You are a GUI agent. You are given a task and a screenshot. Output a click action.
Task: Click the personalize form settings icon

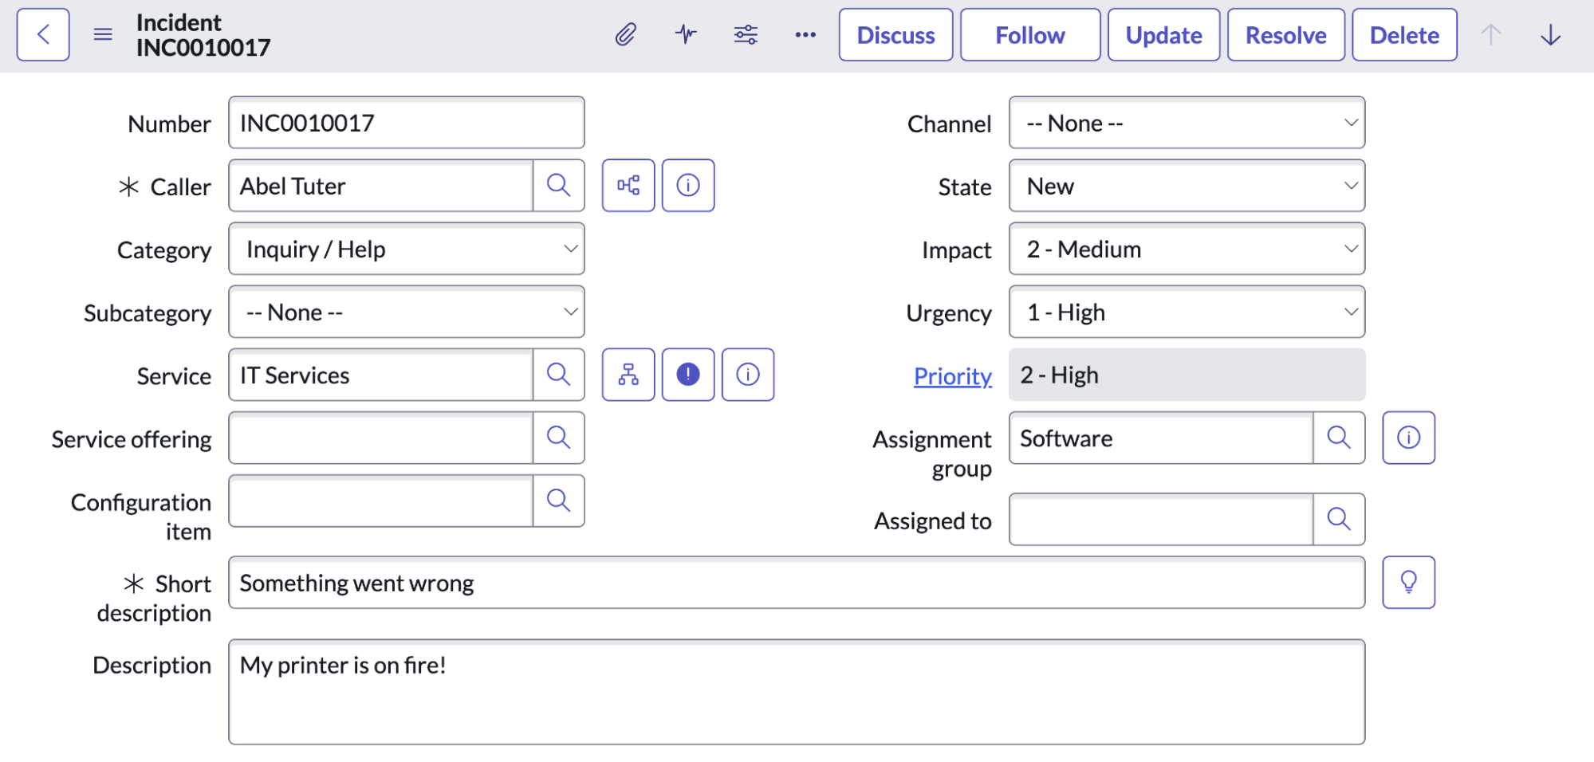[x=745, y=34]
